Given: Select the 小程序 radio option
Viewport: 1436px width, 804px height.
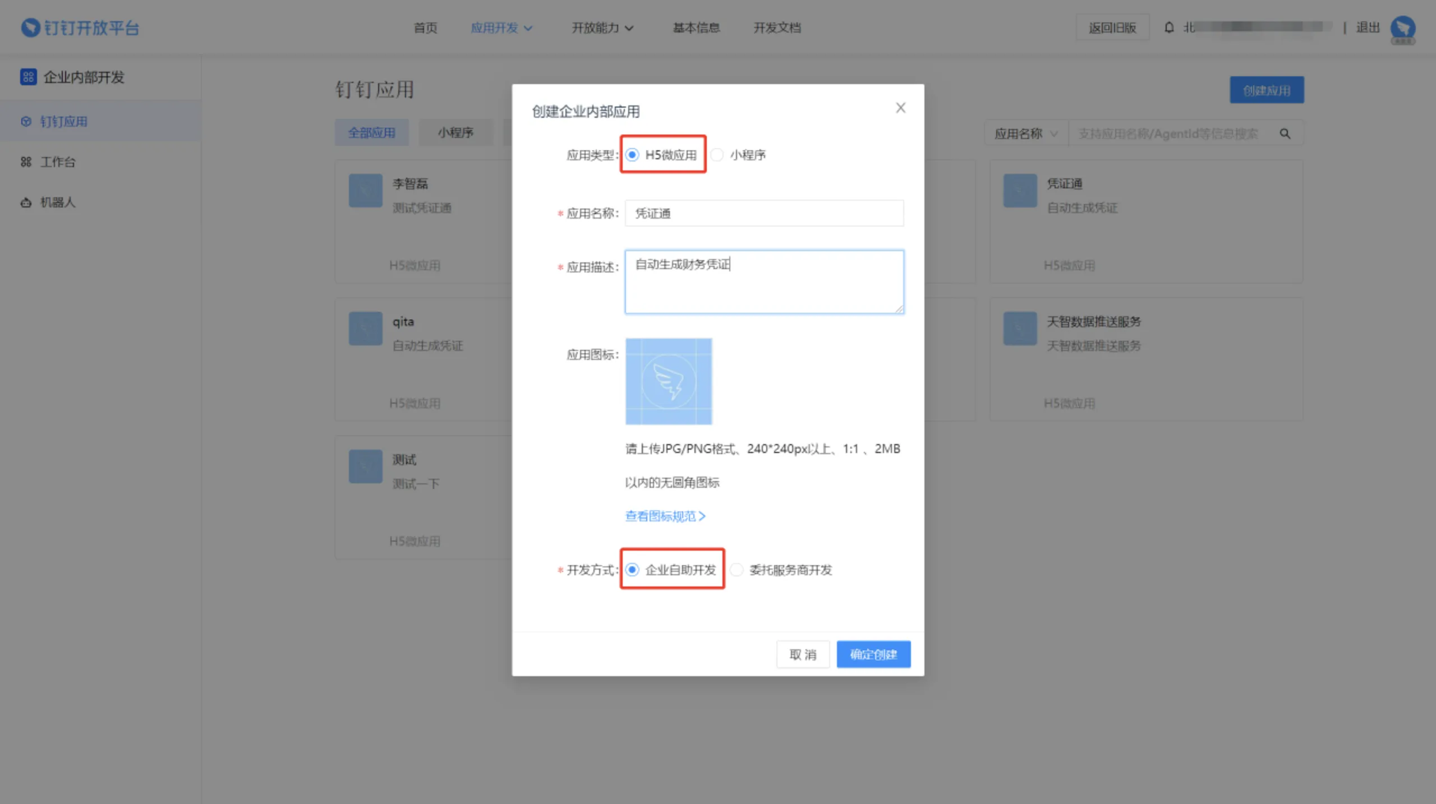Looking at the screenshot, I should (x=717, y=155).
